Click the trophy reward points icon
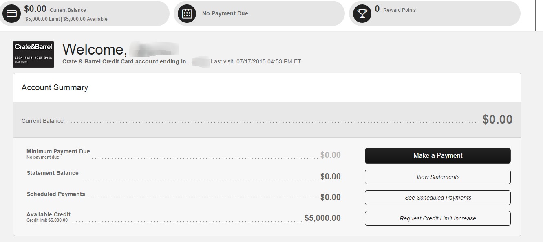543x242 pixels. pyautogui.click(x=362, y=13)
